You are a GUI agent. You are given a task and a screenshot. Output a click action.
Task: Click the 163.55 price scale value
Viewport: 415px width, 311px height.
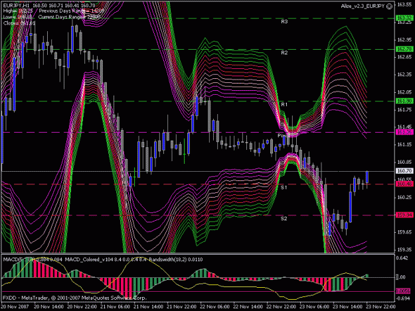click(x=404, y=5)
